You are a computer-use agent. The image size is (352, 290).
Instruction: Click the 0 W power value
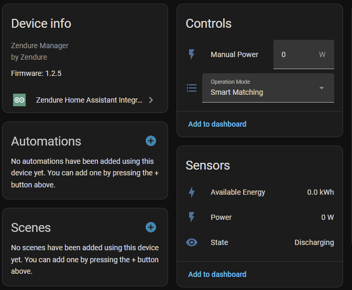pyautogui.click(x=327, y=217)
